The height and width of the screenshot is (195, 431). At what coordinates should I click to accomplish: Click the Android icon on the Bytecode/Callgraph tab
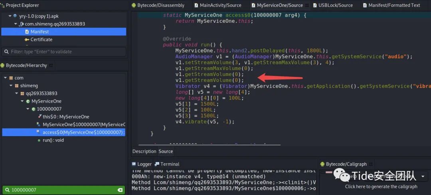click(x=322, y=164)
